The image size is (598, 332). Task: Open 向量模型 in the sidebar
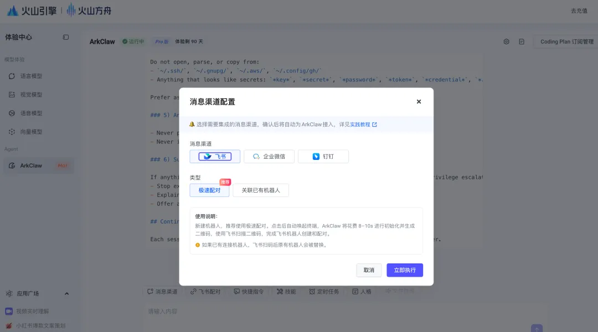(31, 132)
